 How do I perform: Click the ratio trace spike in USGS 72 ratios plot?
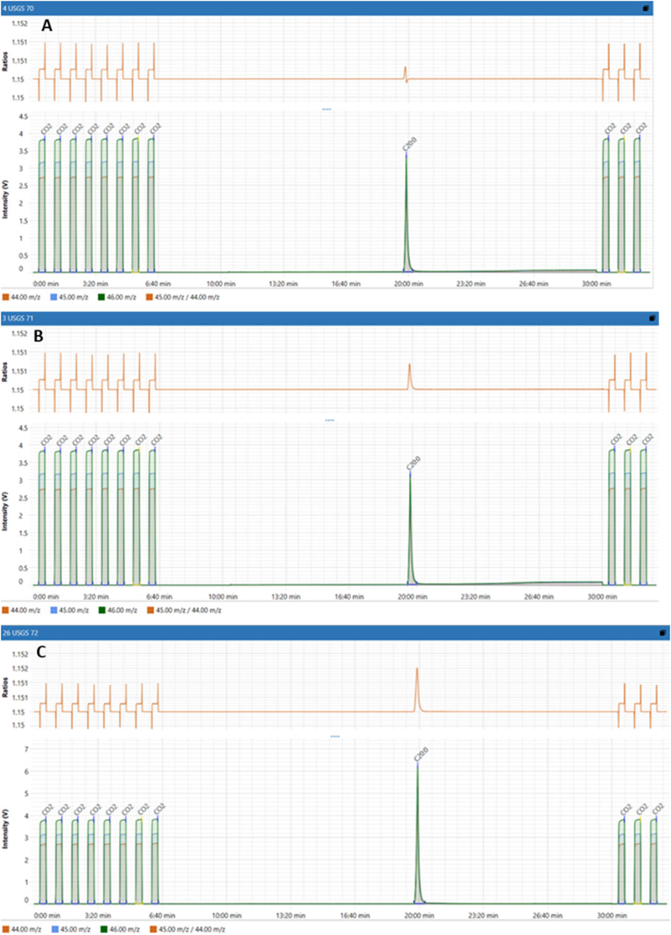418,689
